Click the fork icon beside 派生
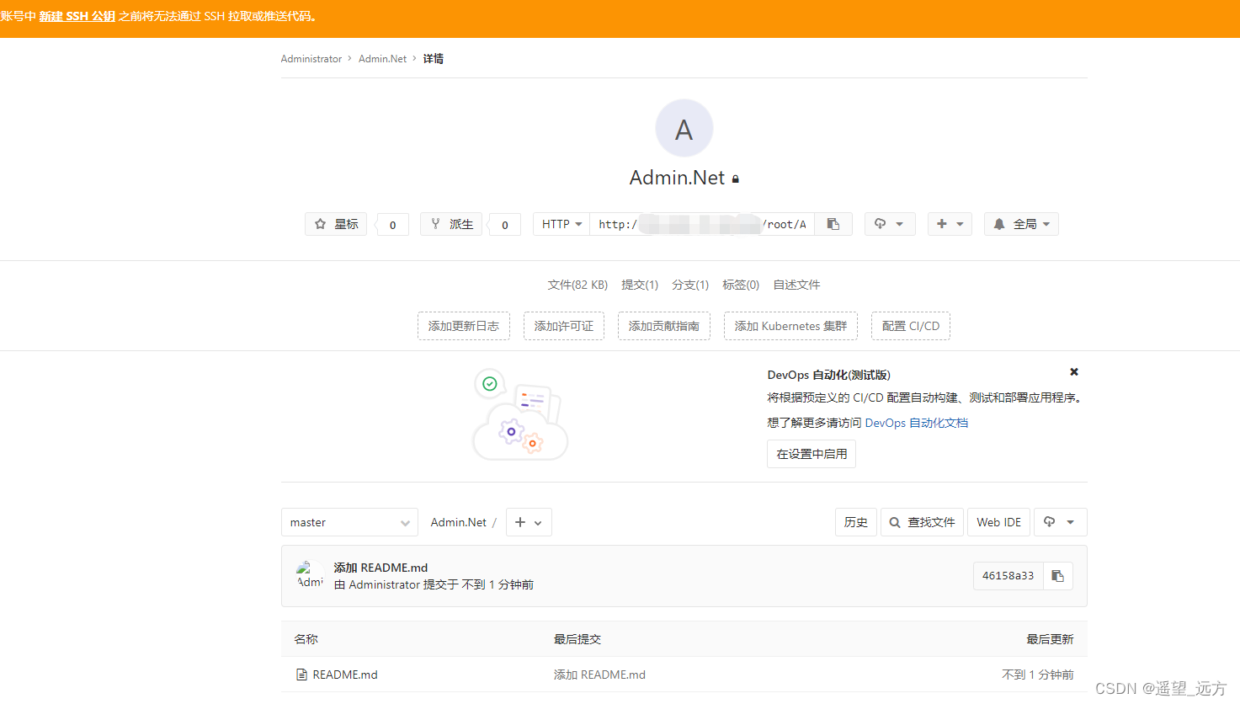The image size is (1240, 704). click(x=435, y=223)
